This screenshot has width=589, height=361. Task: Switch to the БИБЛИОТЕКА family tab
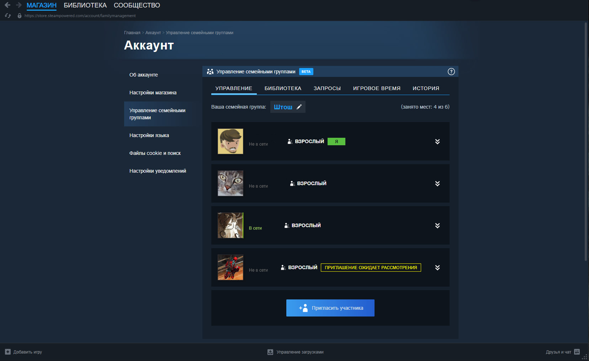click(283, 88)
